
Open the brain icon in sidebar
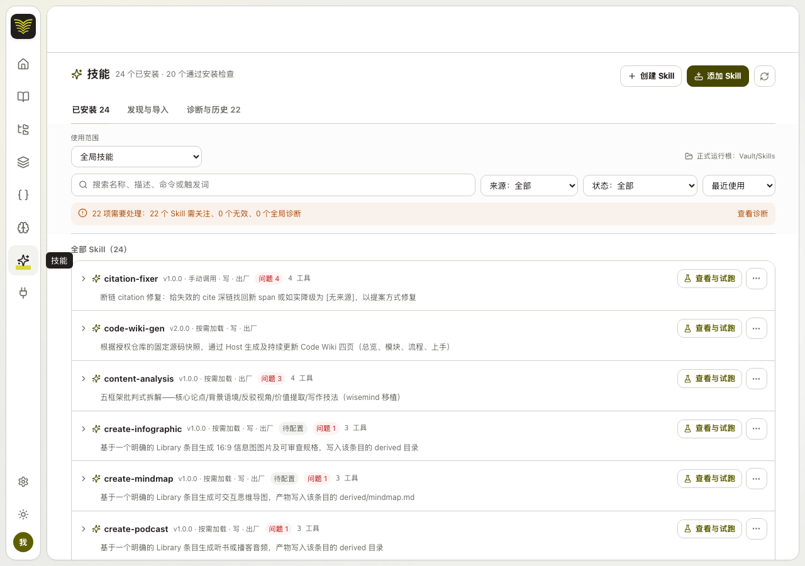23,228
